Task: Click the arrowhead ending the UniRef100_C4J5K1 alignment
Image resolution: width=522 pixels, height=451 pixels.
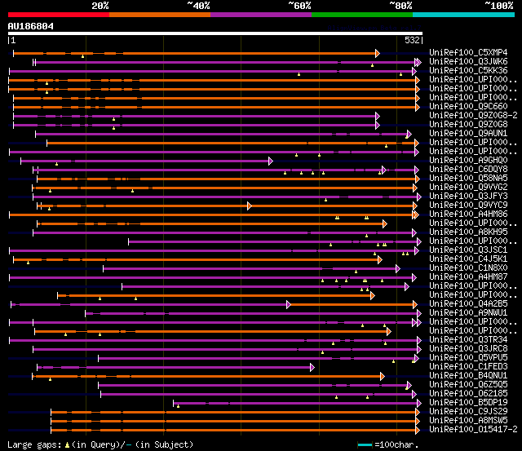Action: point(380,260)
